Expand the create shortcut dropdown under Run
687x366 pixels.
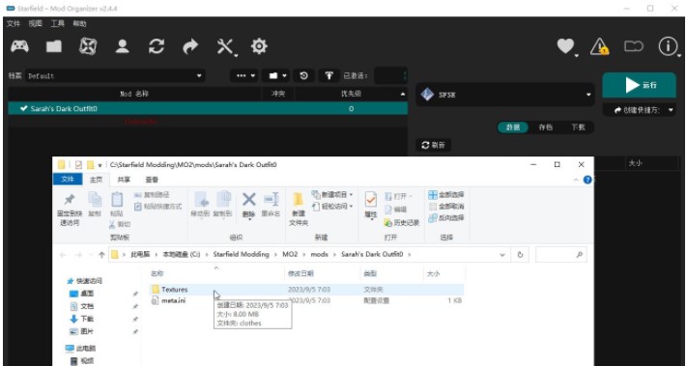click(x=672, y=110)
